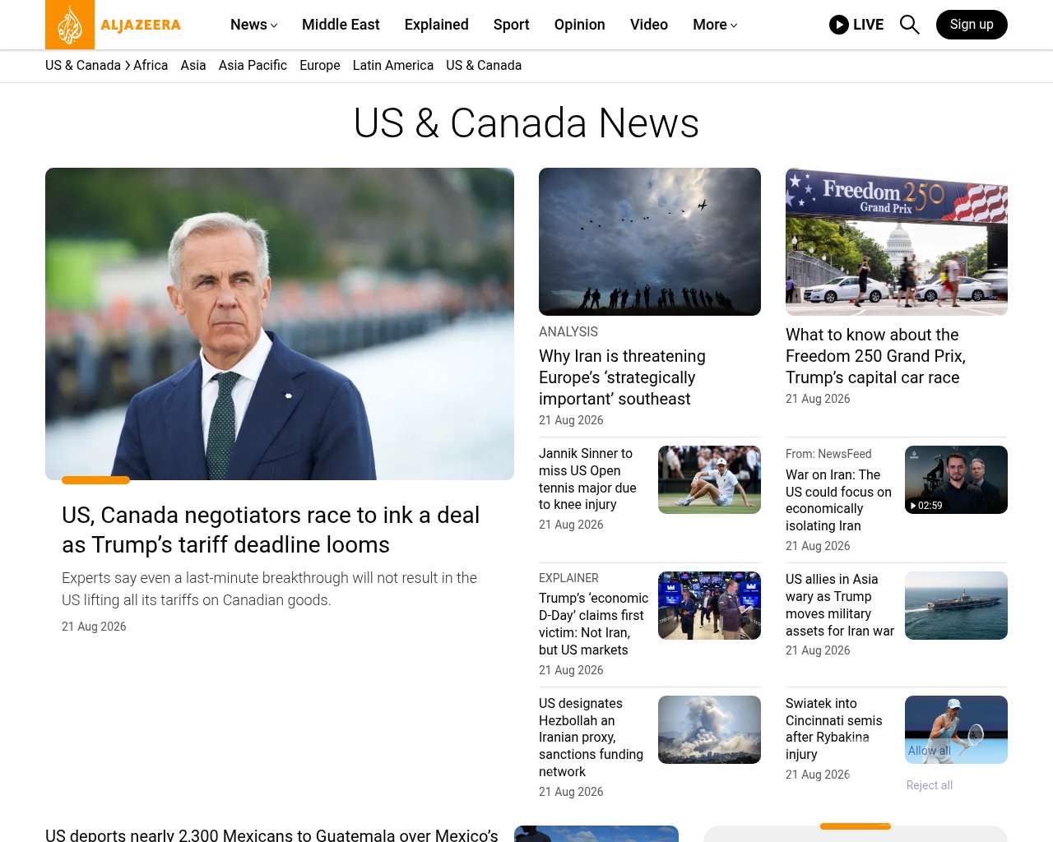Open the Sport section
Viewport: 1053px width, 842px height.
(512, 25)
